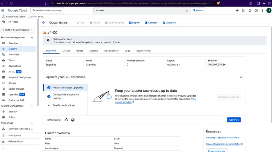
Task: Select Configure maintenance policies step
Action: [65, 96]
